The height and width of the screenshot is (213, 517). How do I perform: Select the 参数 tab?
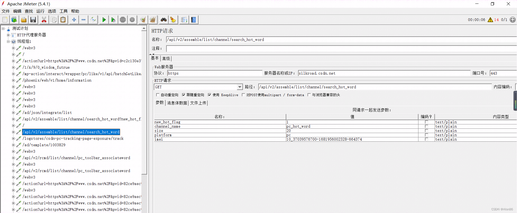[x=160, y=103]
